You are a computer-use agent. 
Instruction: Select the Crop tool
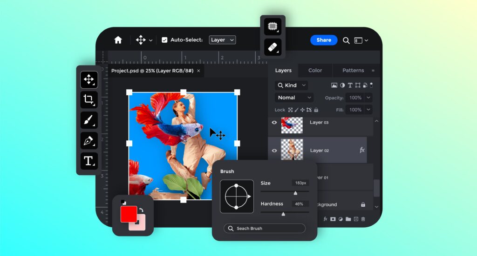(89, 100)
